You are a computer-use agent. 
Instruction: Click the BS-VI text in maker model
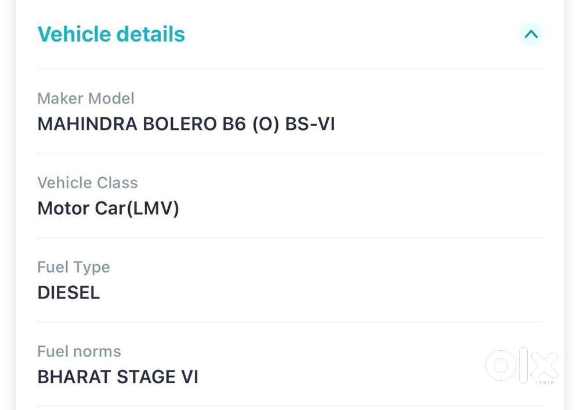point(310,124)
